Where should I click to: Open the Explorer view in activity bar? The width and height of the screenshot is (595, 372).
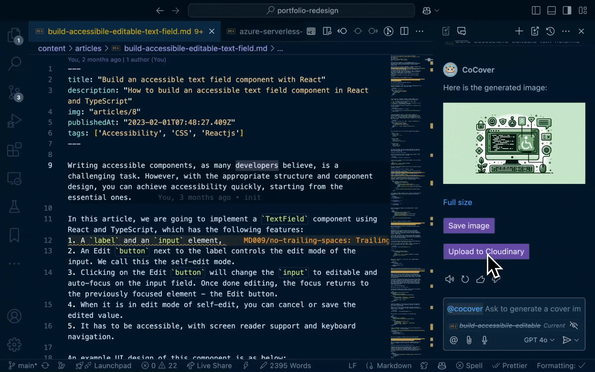click(14, 35)
